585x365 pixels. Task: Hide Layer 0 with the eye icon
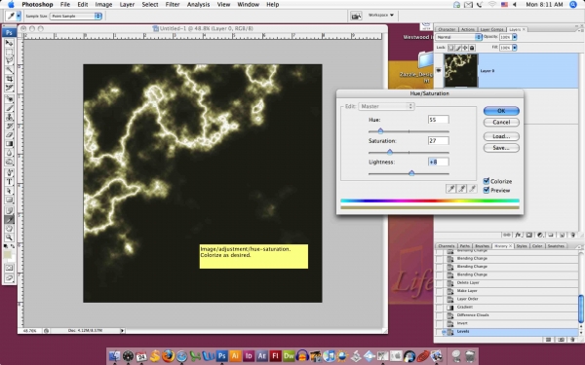click(x=439, y=70)
